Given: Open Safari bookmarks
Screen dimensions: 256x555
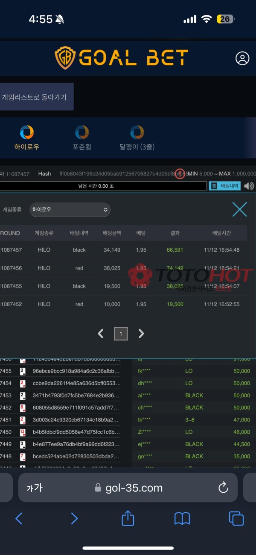Looking at the screenshot, I should 182,518.
